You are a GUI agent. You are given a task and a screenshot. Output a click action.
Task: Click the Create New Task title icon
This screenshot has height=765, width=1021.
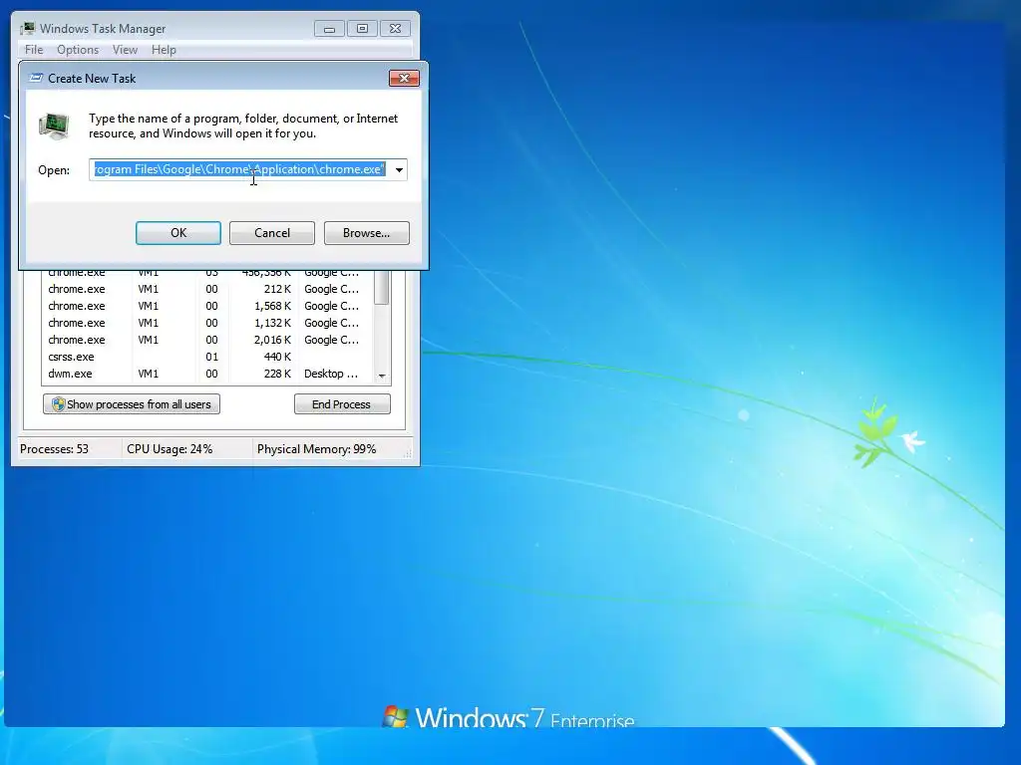tap(37, 78)
